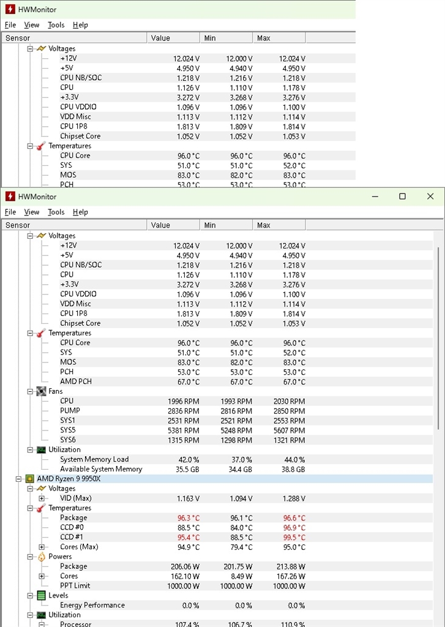Click the motherboard Utilization graph icon

pyautogui.click(x=41, y=450)
